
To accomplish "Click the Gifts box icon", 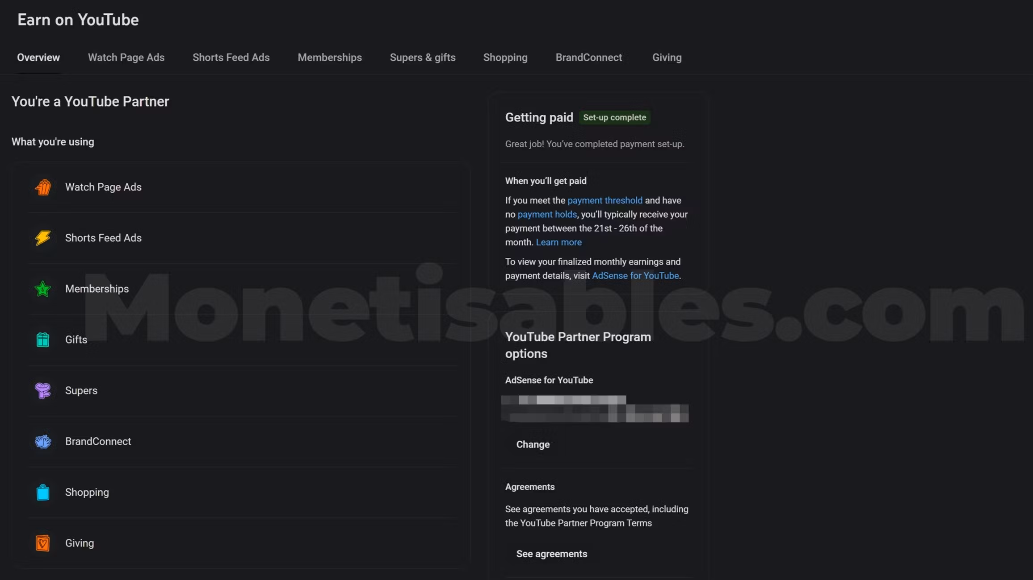I will 43,340.
